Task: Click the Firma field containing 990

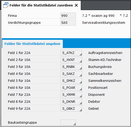Action: 68,16
